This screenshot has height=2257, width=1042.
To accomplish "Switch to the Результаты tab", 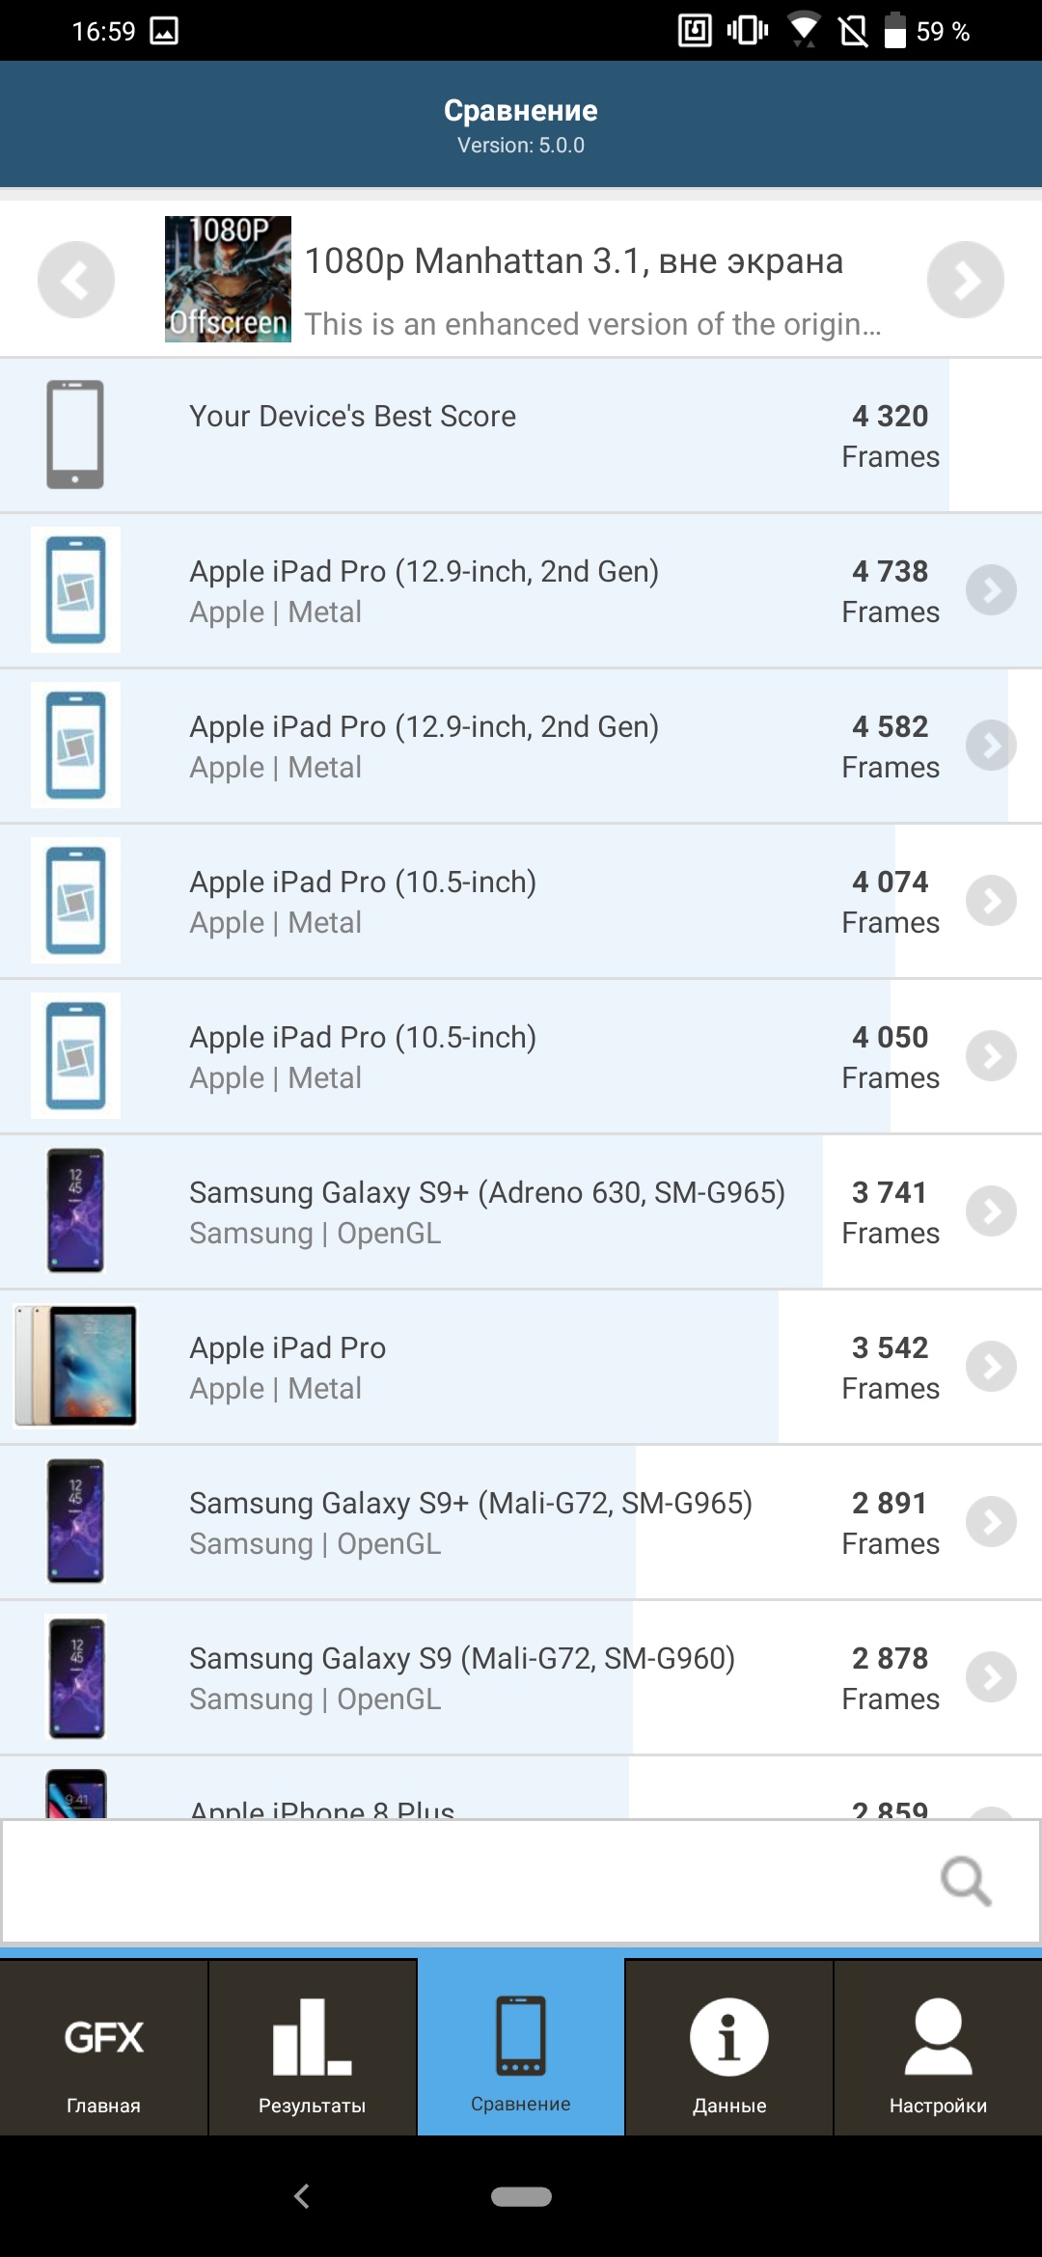I will point(312,2049).
